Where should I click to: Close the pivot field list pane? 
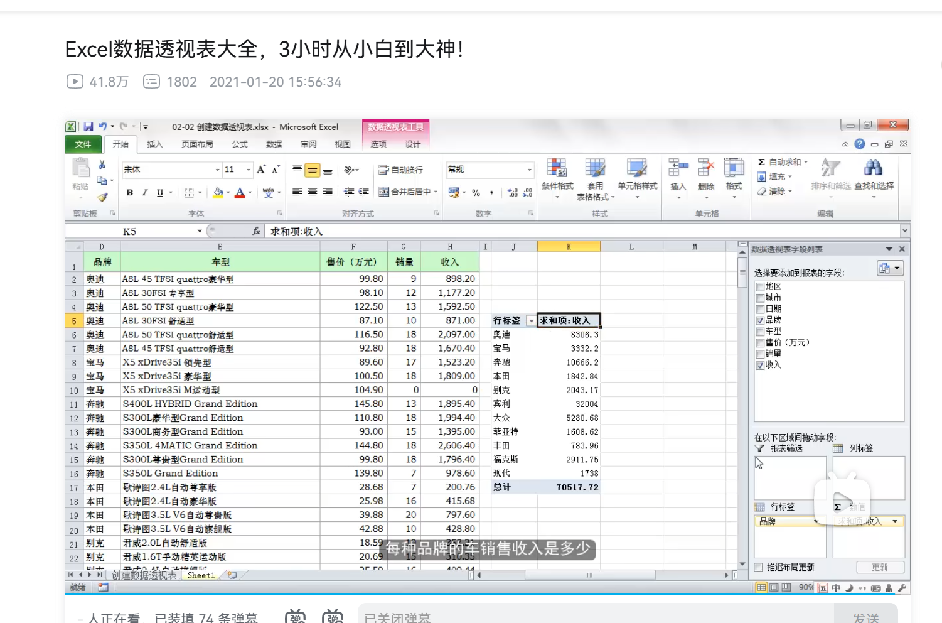902,249
